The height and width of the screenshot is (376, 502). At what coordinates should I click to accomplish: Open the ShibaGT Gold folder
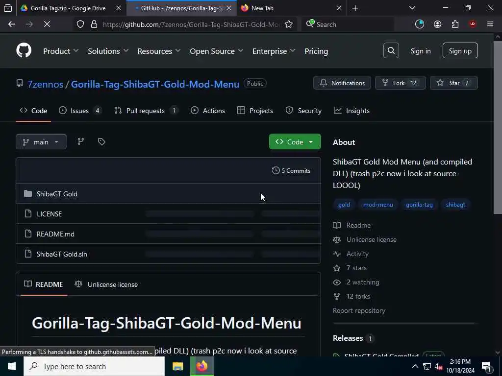pyautogui.click(x=57, y=194)
